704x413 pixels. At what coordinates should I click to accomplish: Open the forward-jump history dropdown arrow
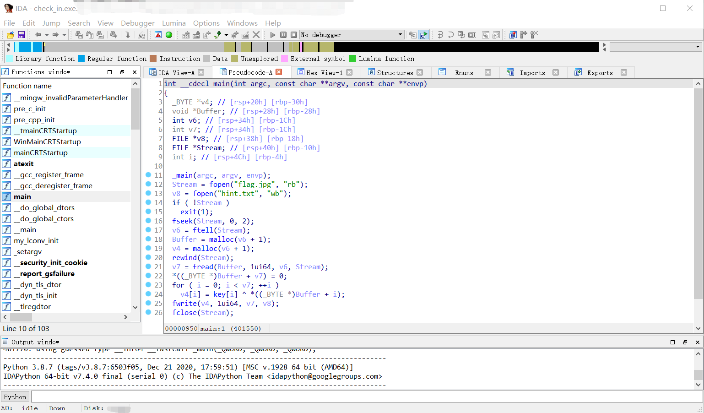[x=64, y=35]
